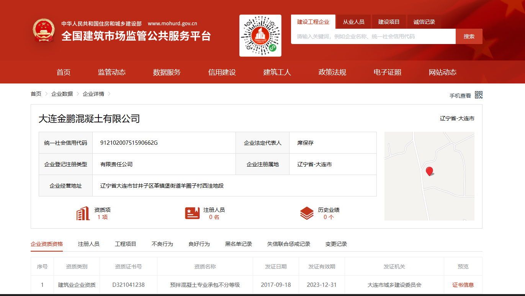
Task: Click the 辽宁省-大连市 label at top right
Action: pos(457,119)
